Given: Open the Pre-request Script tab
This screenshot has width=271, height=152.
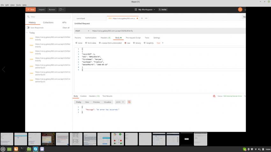Looking at the screenshot, I should [x=133, y=38].
